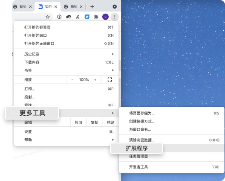Viewport: 225px width, 181px height.
Task: Choose 打开新的无痕窗口 menu item
Action: pyautogui.click(x=66, y=44)
